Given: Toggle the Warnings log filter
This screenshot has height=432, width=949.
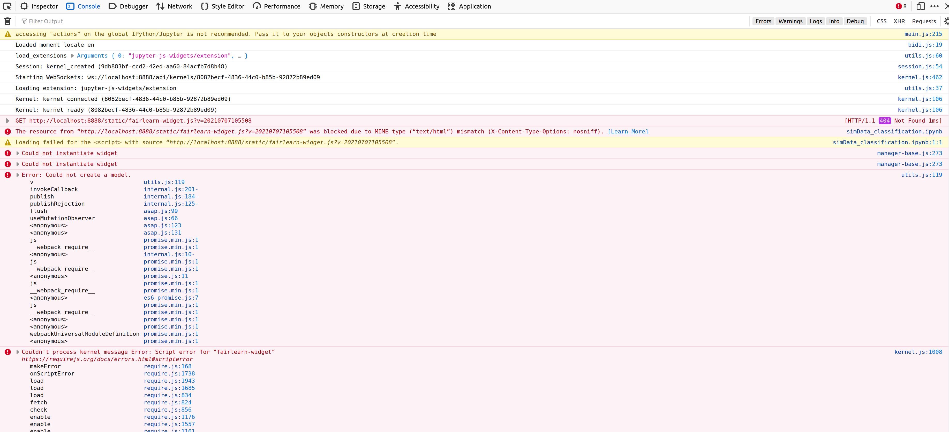Looking at the screenshot, I should tap(790, 21).
